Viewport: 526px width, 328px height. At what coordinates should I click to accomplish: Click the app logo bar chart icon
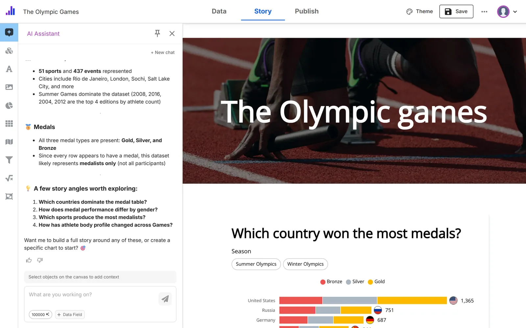coord(10,11)
